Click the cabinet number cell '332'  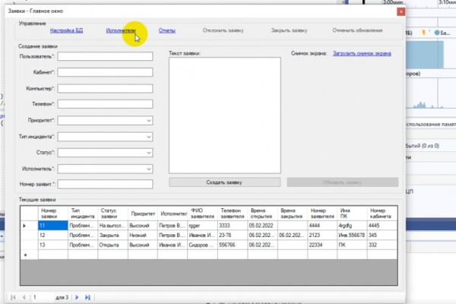(382, 245)
